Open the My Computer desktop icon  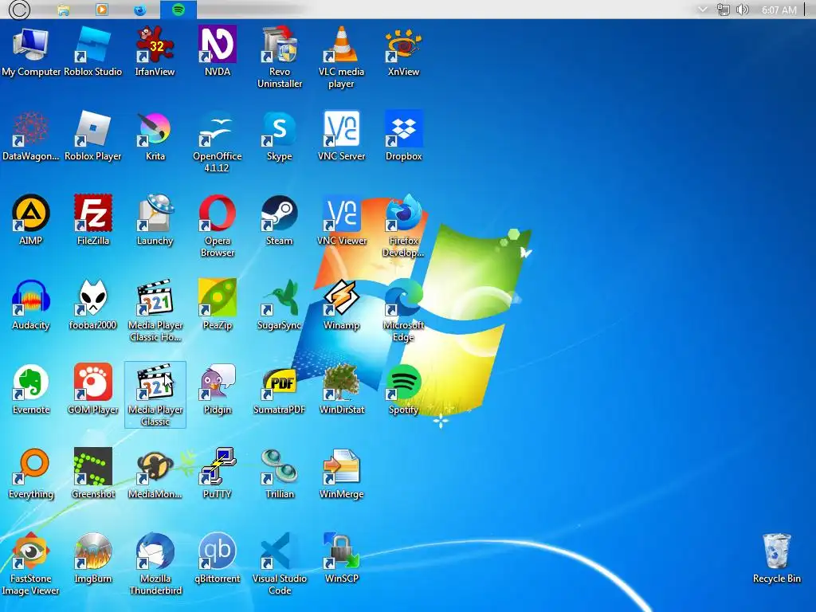pyautogui.click(x=31, y=52)
